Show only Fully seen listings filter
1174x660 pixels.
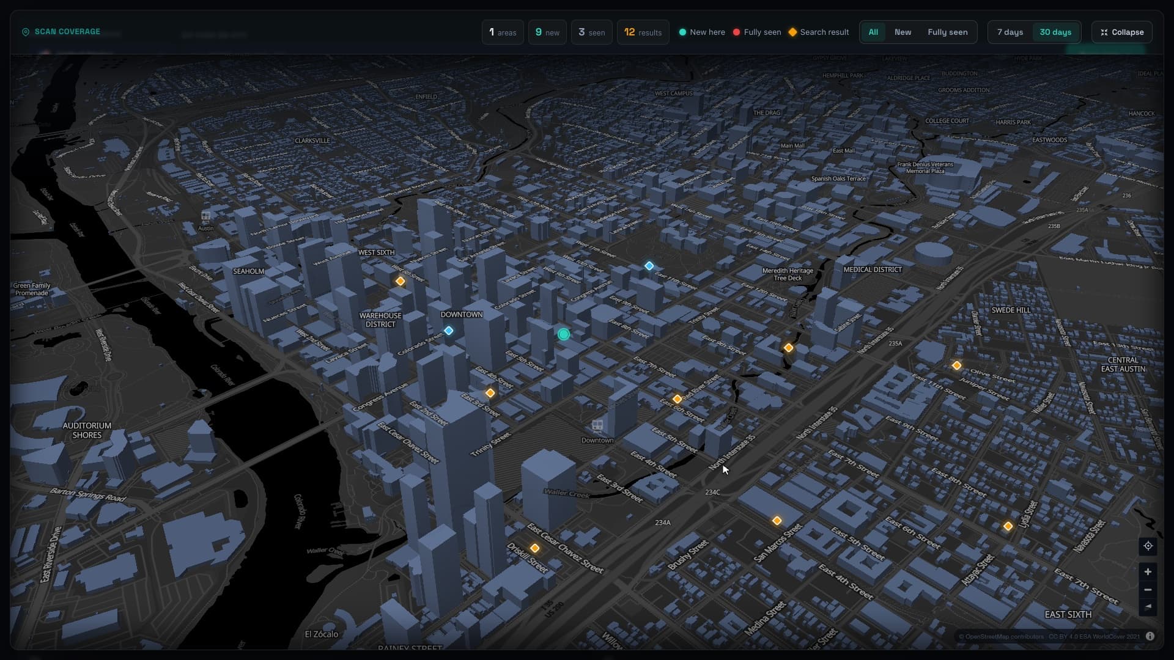(x=947, y=32)
